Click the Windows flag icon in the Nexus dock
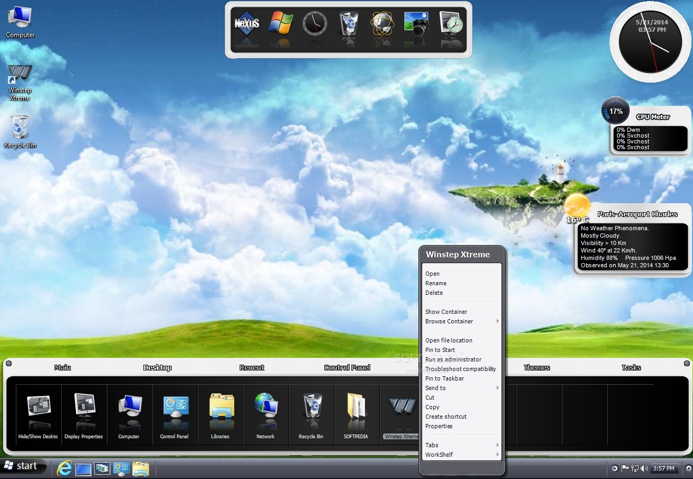 [281, 23]
